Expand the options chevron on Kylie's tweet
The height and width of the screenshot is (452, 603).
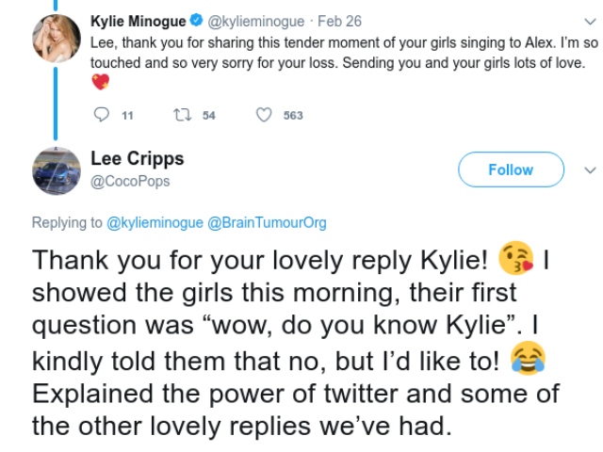point(591,21)
